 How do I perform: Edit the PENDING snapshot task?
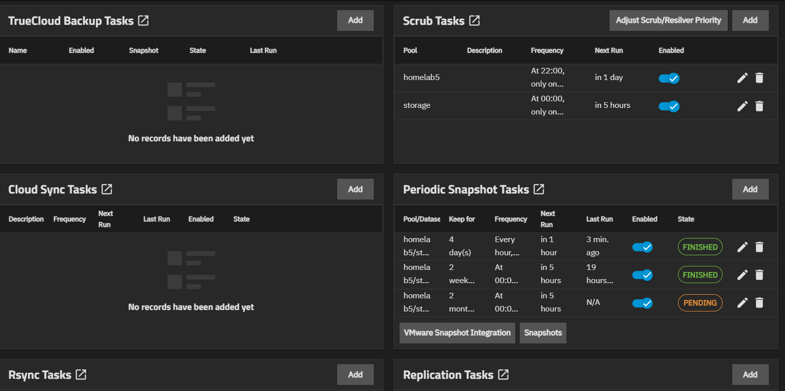(x=742, y=303)
